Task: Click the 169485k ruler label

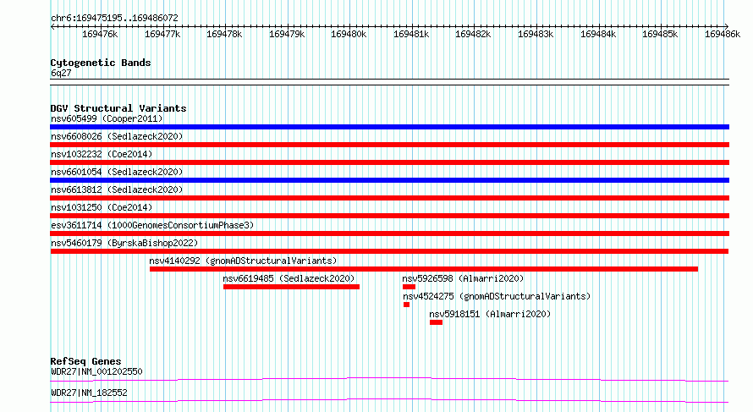Action: pos(660,34)
